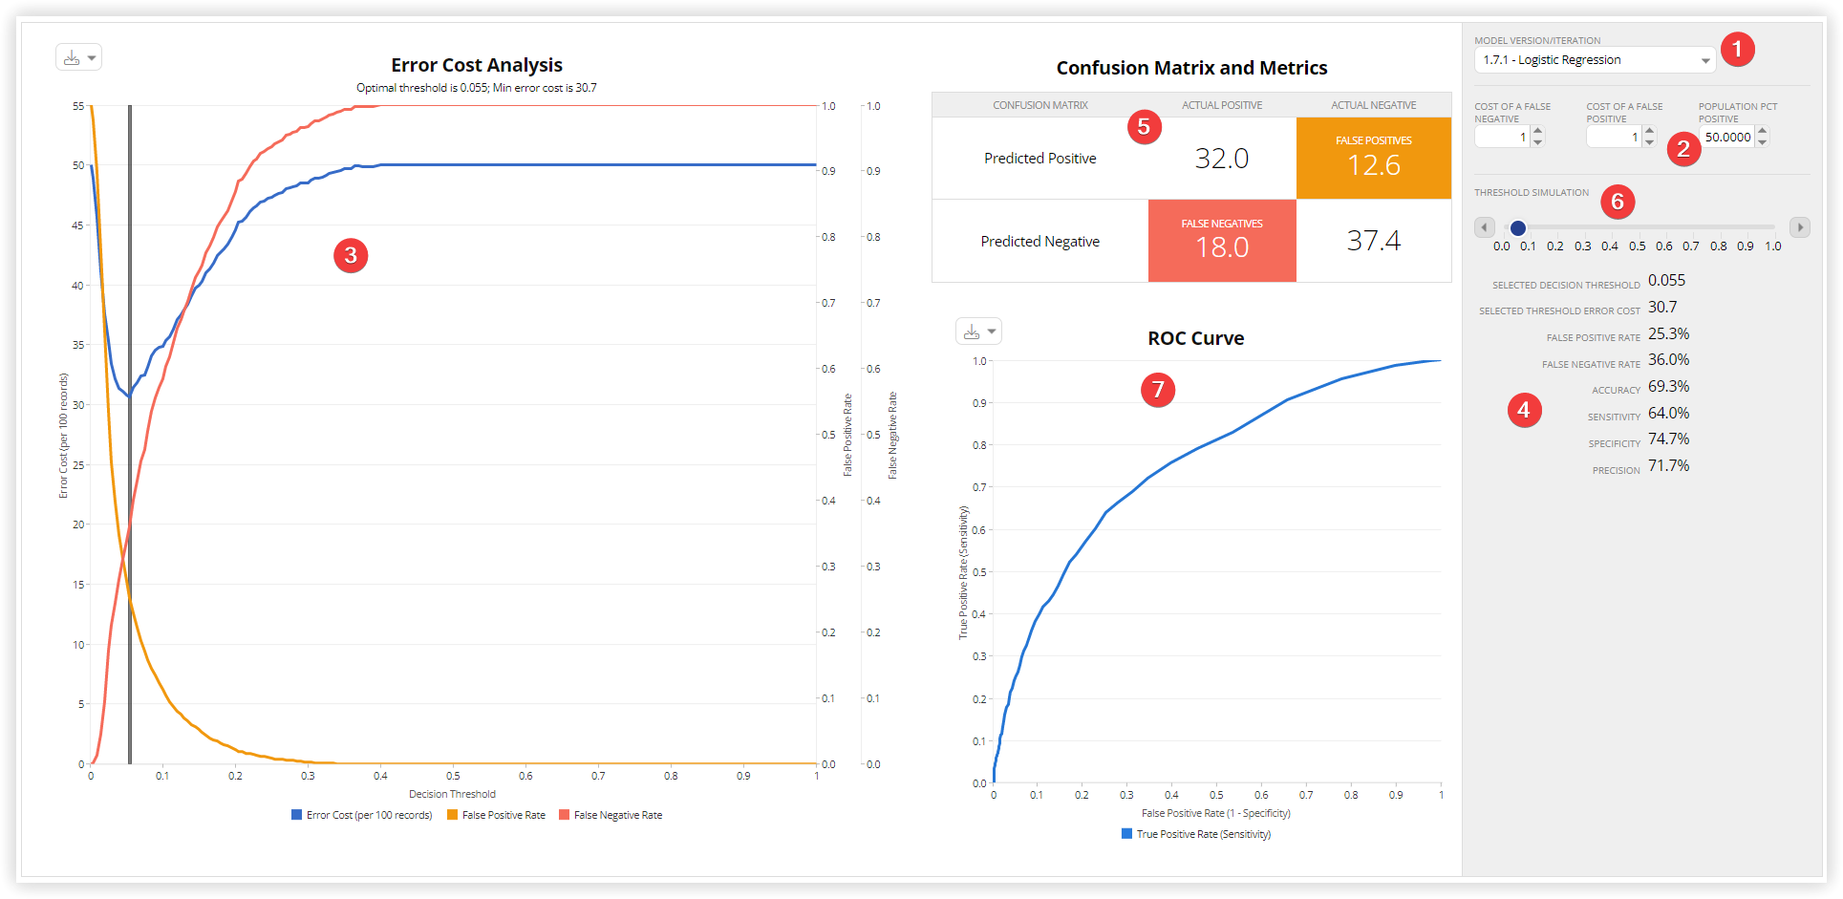Click the left arrow on the threshold slider
The height and width of the screenshot is (899, 1843).
[x=1484, y=227]
